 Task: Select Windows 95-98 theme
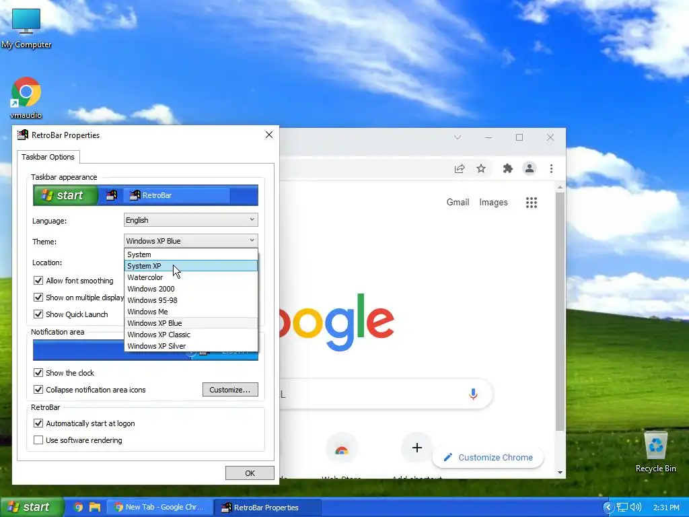[190, 300]
